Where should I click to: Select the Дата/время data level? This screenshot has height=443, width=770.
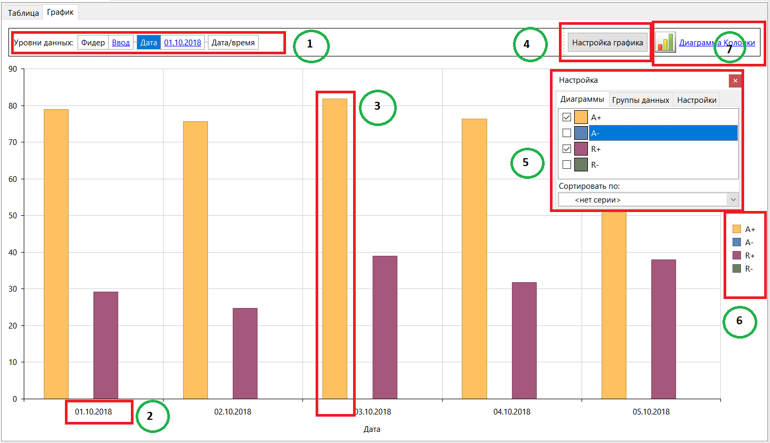tap(234, 42)
